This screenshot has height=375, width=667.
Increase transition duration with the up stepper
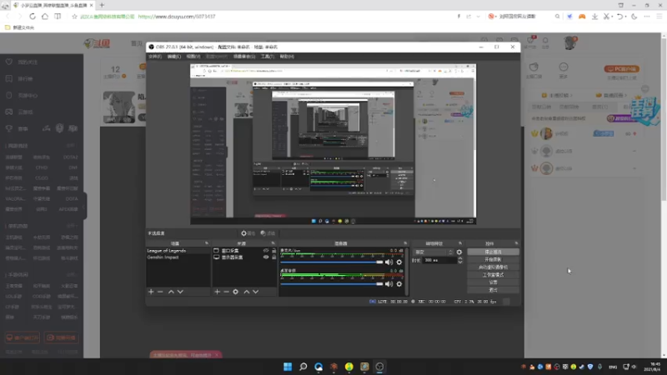point(460,258)
